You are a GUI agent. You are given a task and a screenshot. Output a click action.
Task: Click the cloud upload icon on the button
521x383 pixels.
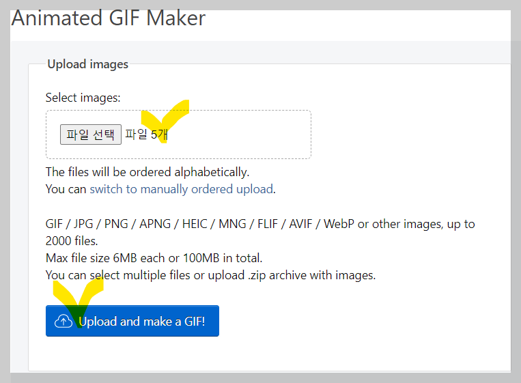point(63,322)
